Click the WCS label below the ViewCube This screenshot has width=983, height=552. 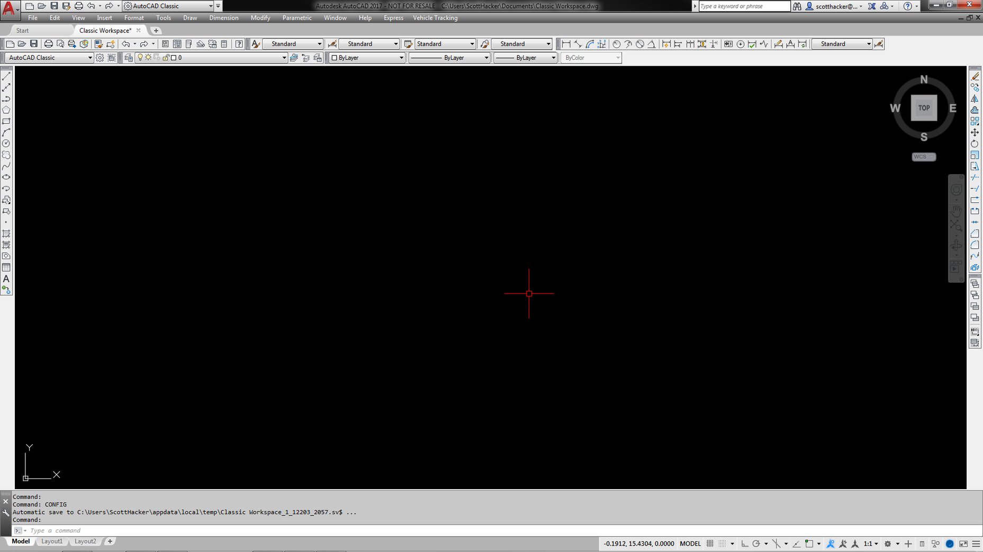pos(921,157)
